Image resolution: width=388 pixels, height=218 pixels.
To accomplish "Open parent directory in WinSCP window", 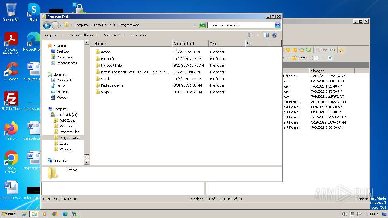I will pos(288,50).
